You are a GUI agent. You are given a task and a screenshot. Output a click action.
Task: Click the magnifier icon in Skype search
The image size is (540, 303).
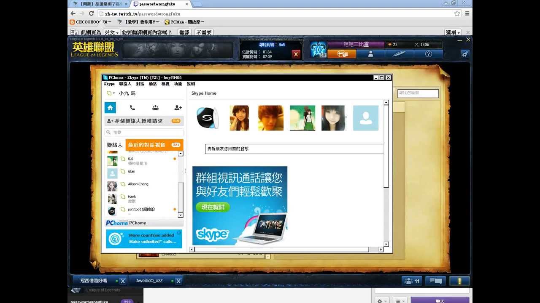pyautogui.click(x=109, y=133)
